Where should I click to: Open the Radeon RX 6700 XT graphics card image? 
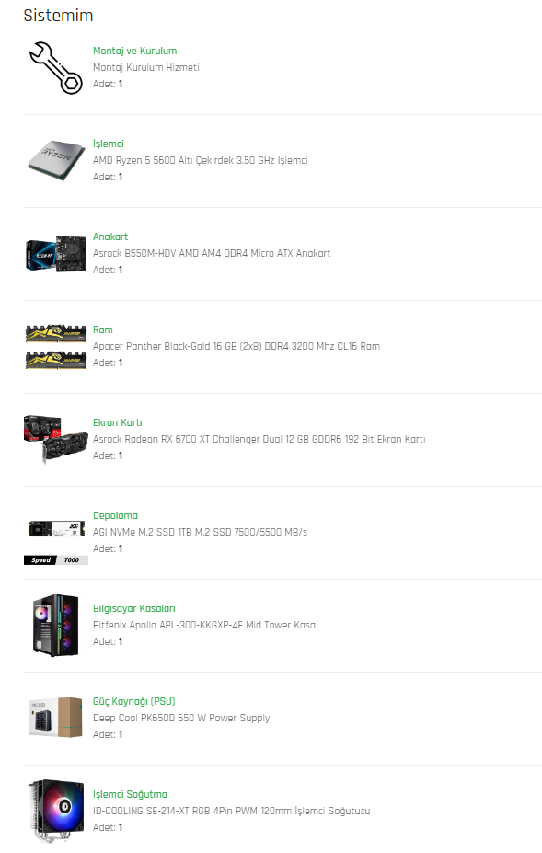tap(55, 439)
